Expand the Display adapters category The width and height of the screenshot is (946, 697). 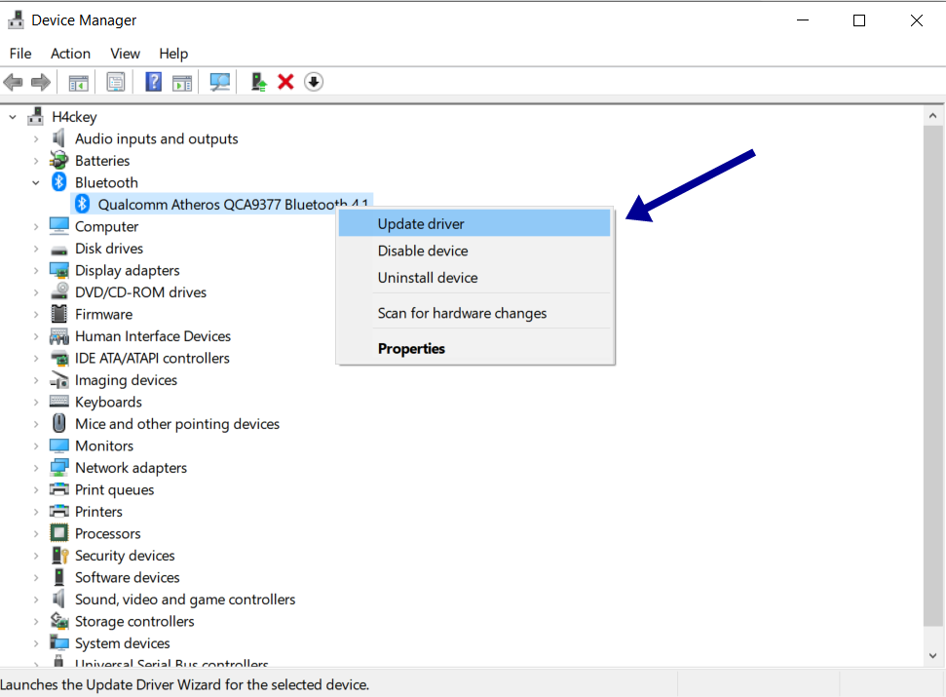35,270
